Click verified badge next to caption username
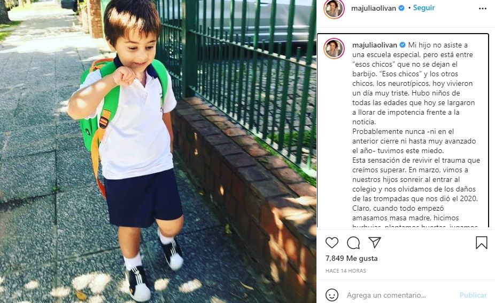 tap(403, 45)
